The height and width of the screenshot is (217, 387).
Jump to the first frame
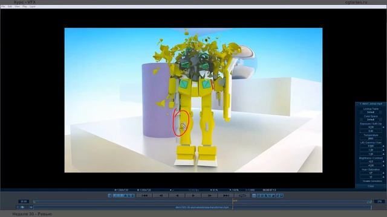click(145, 195)
